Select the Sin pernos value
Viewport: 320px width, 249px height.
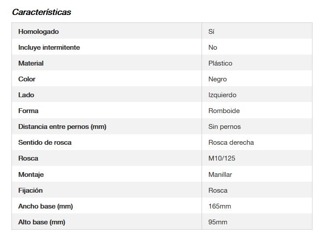click(x=224, y=127)
